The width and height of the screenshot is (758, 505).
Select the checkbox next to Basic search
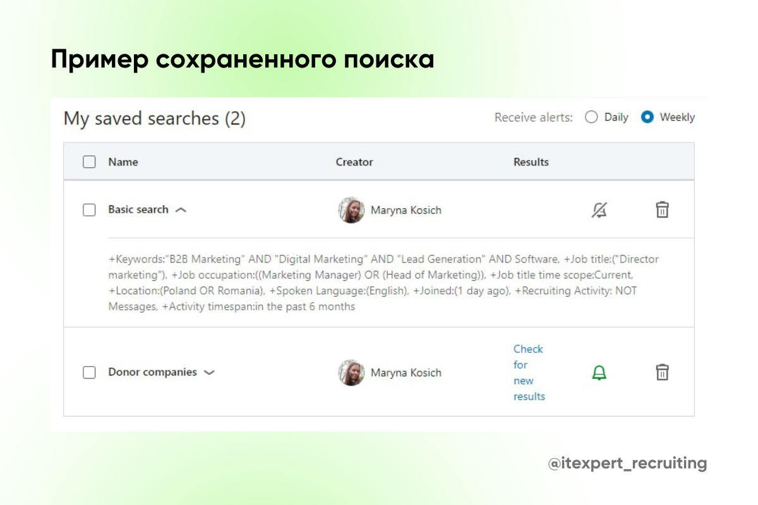coord(89,210)
